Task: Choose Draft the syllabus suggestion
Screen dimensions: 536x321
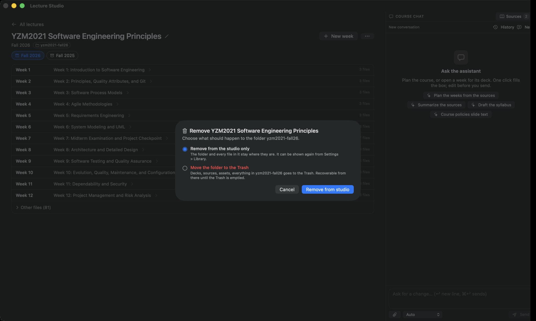Action: pos(491,105)
